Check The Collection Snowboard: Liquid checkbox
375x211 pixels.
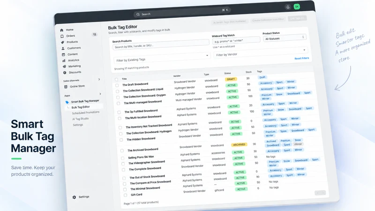[x=118, y=91]
